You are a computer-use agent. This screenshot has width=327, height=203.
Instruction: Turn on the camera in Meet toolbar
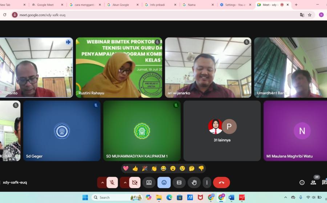[x=135, y=183]
